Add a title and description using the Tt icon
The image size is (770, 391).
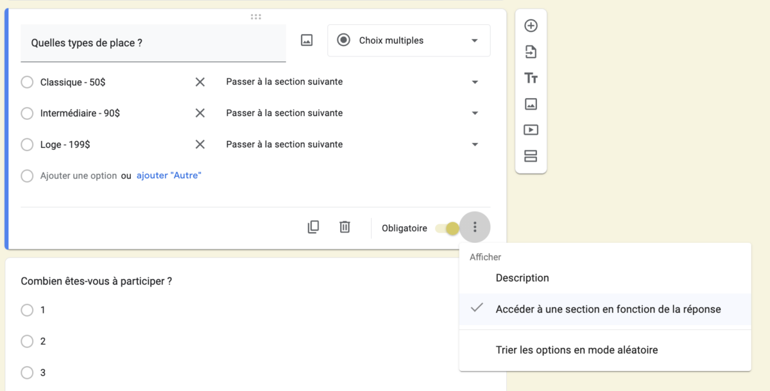531,78
